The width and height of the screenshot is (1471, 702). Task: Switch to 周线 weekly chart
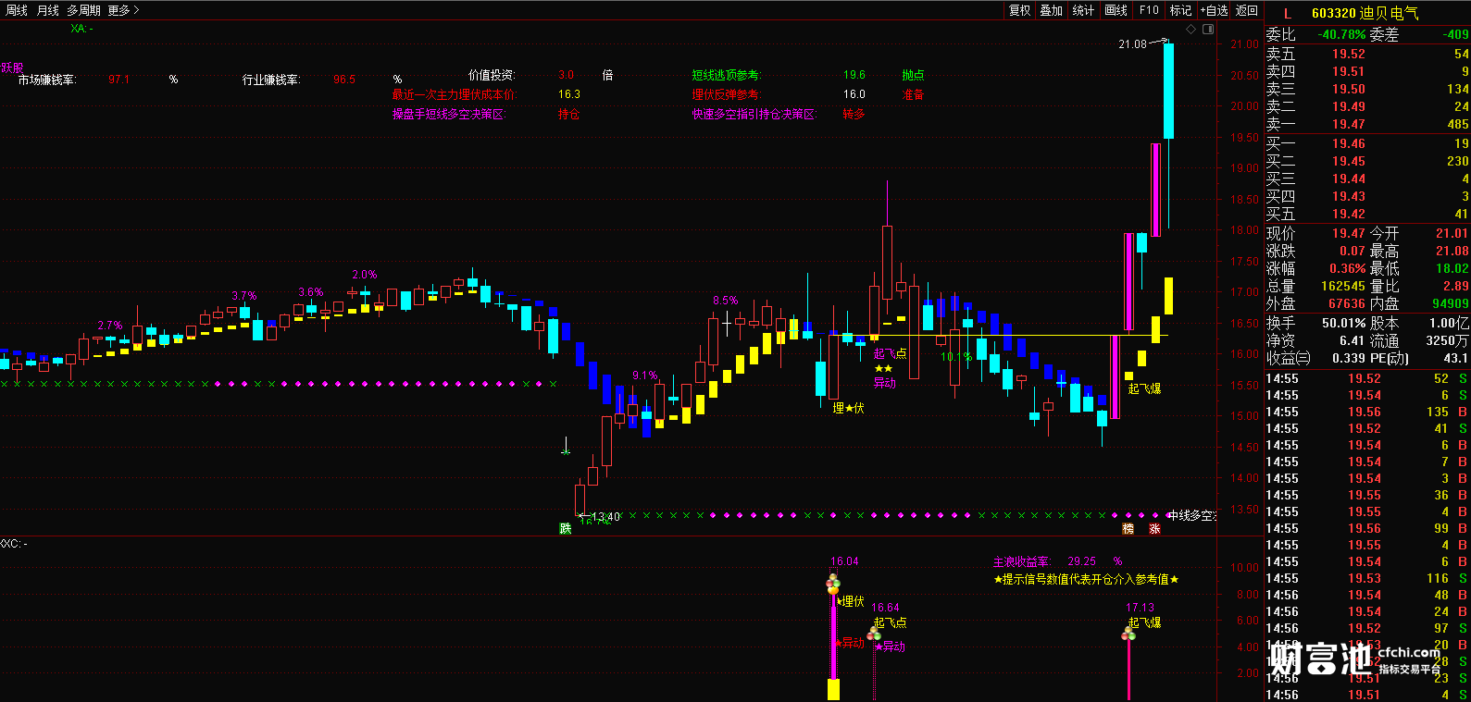click(17, 10)
